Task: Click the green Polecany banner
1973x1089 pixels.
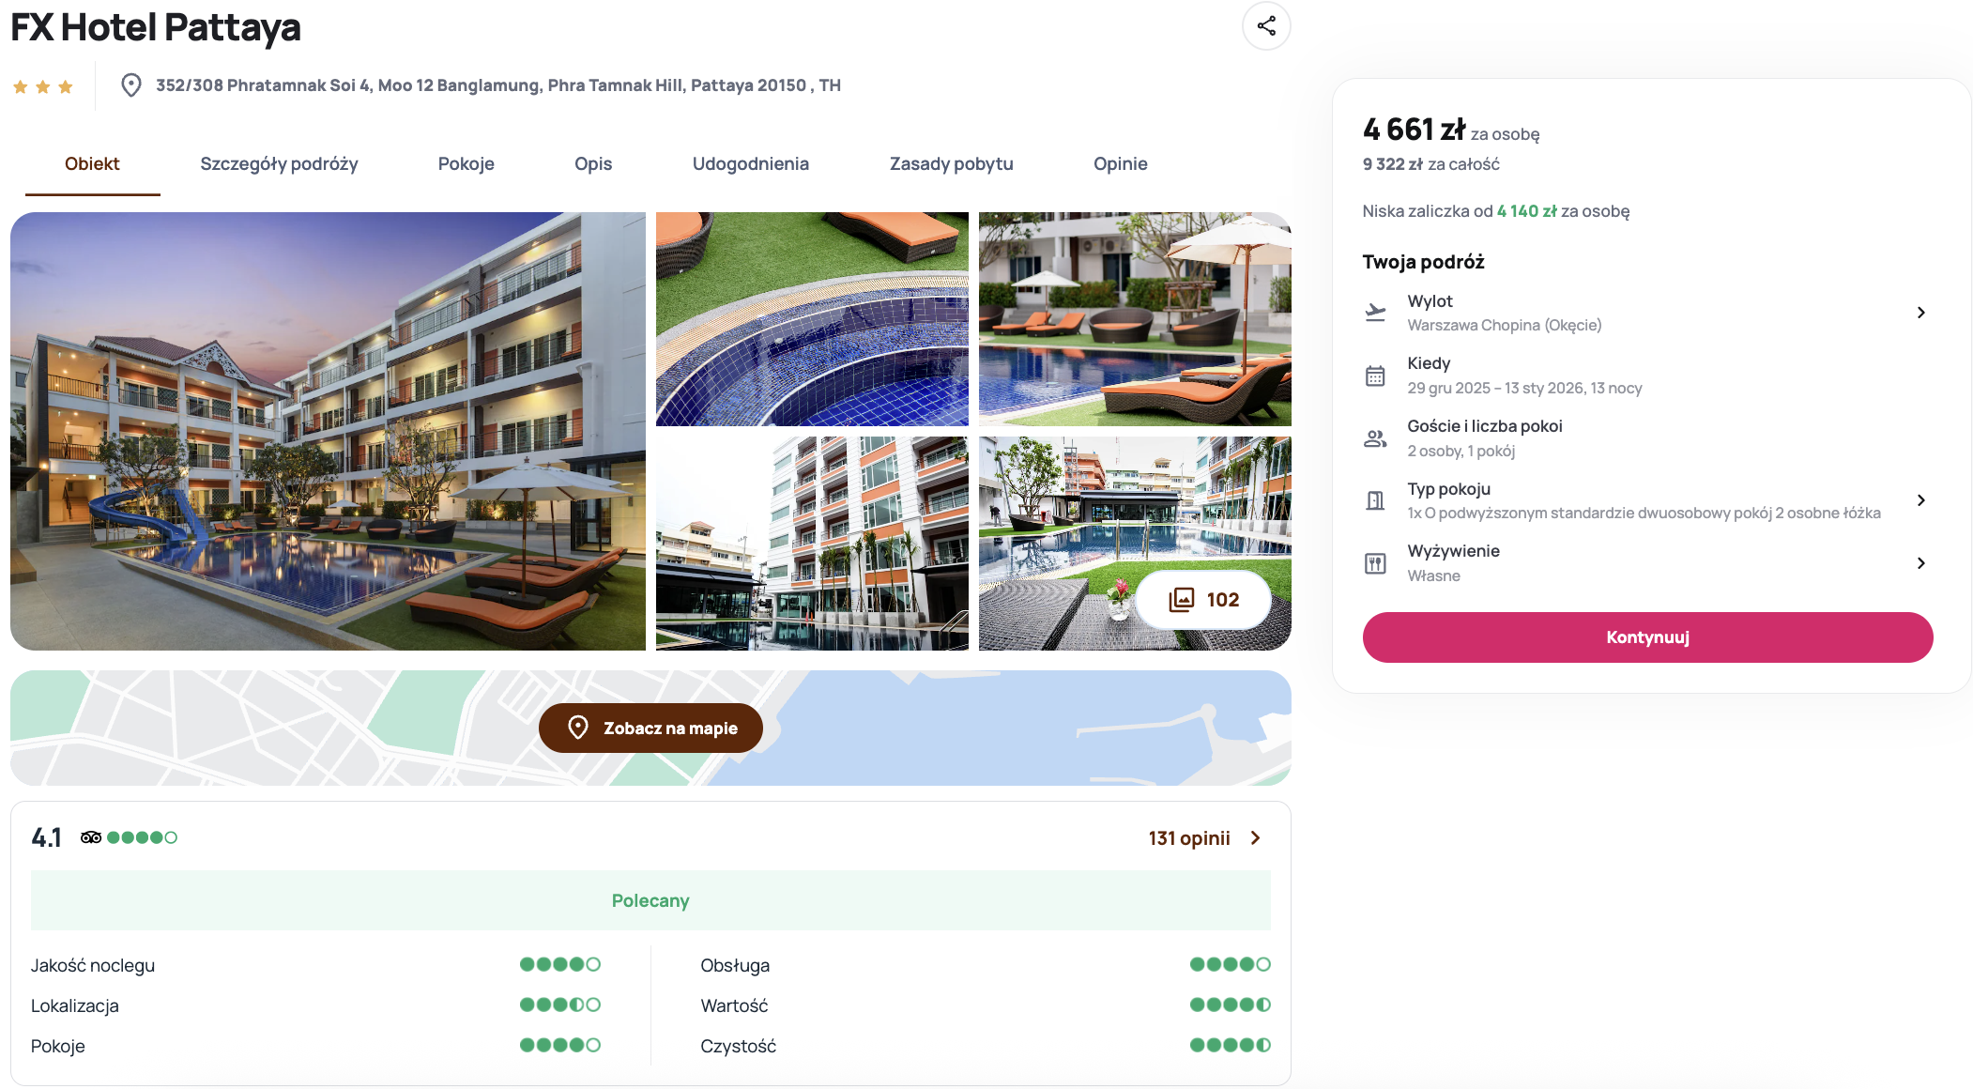Action: [650, 900]
